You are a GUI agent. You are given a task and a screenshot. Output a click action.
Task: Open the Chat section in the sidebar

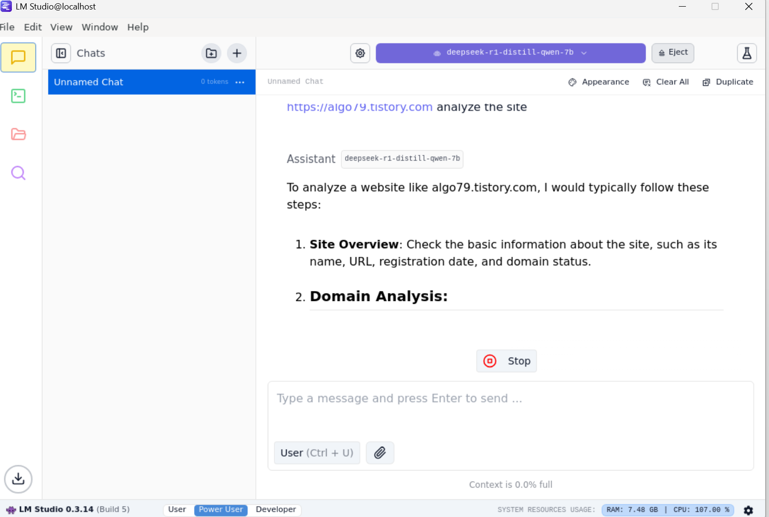coord(18,57)
